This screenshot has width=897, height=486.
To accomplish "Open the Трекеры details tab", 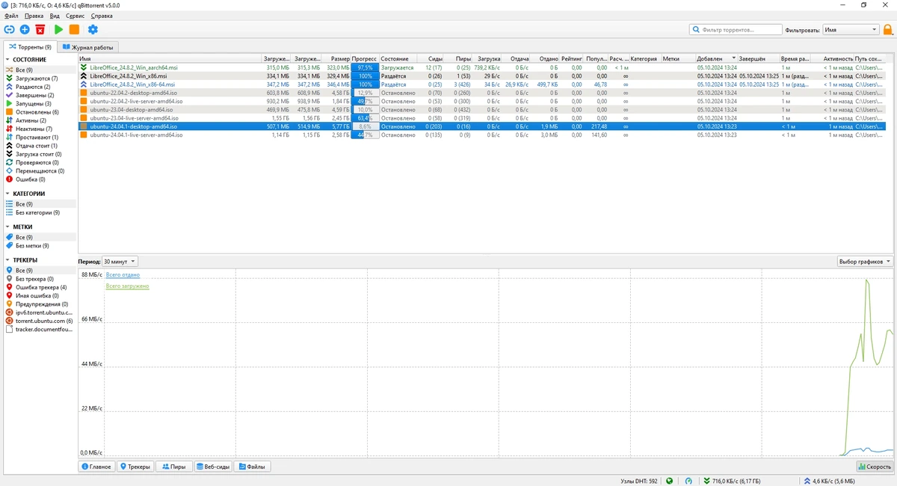I will 135,467.
